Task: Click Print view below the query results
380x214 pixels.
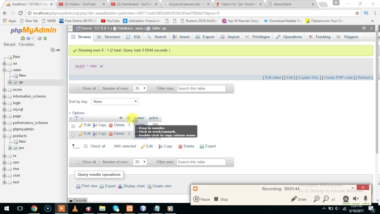Action: point(87,186)
